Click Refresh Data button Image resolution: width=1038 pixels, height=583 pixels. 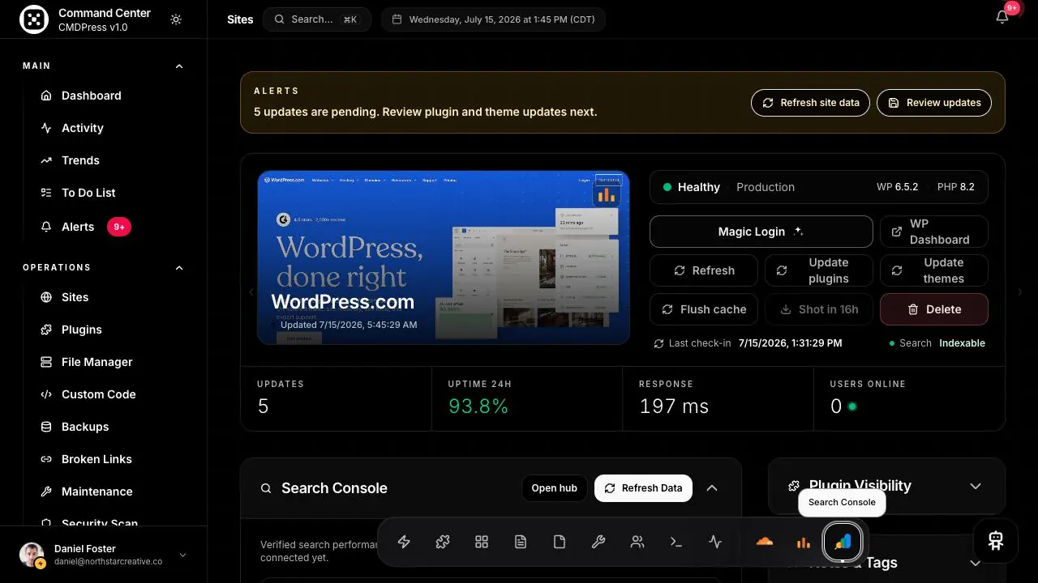click(x=643, y=488)
